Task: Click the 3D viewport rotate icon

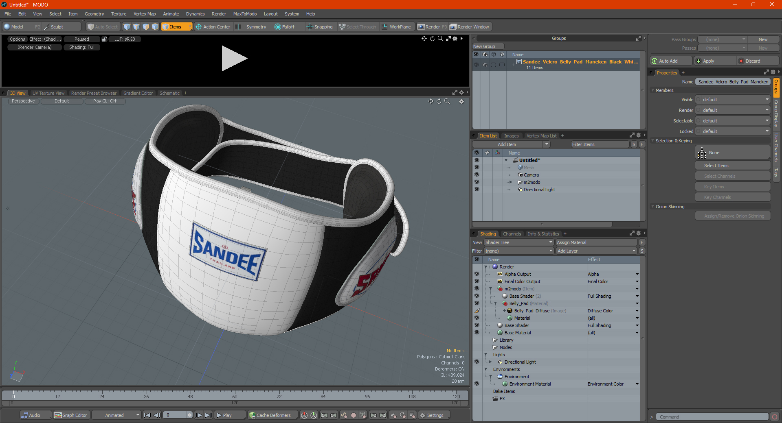Action: coord(439,101)
